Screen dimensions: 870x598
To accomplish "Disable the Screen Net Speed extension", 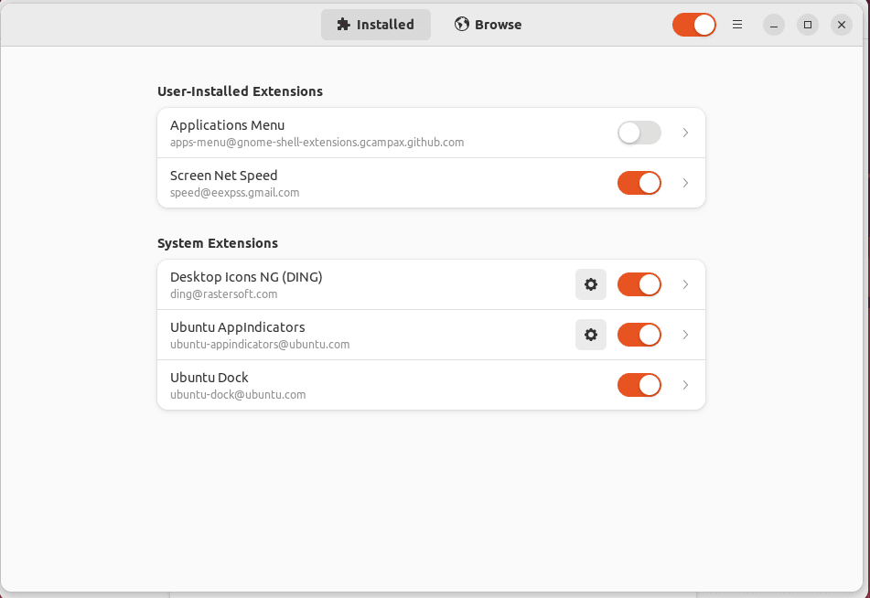I will click(x=639, y=183).
